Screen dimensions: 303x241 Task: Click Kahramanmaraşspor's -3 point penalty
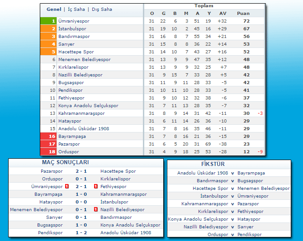coord(260,113)
